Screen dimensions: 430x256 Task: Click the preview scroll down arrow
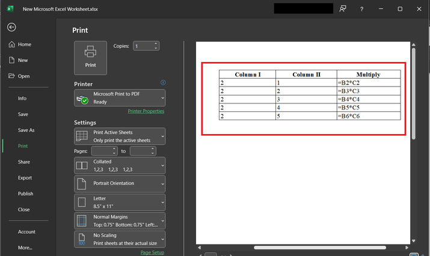tap(414, 241)
